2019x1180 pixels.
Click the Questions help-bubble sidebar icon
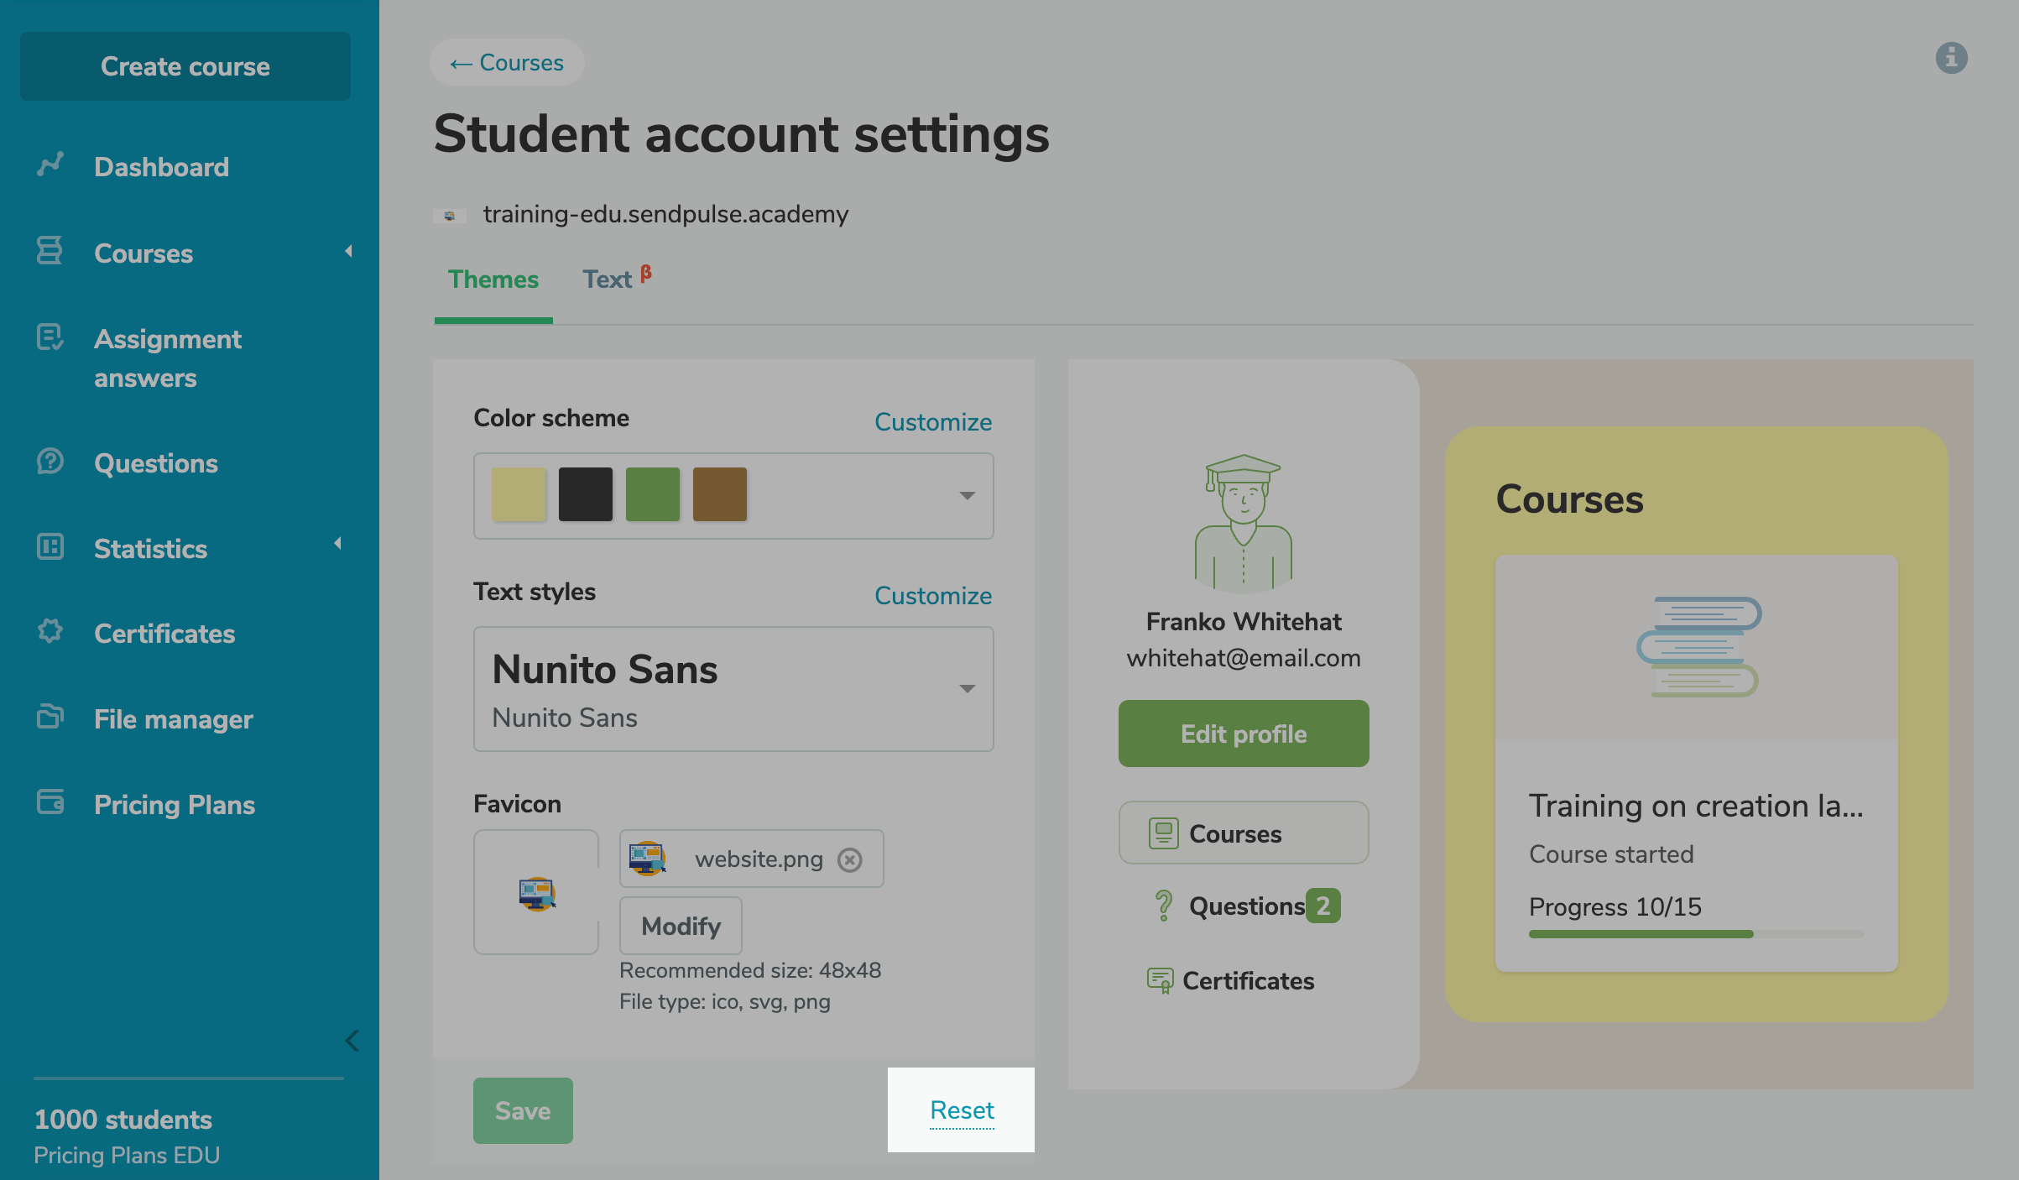pyautogui.click(x=50, y=462)
